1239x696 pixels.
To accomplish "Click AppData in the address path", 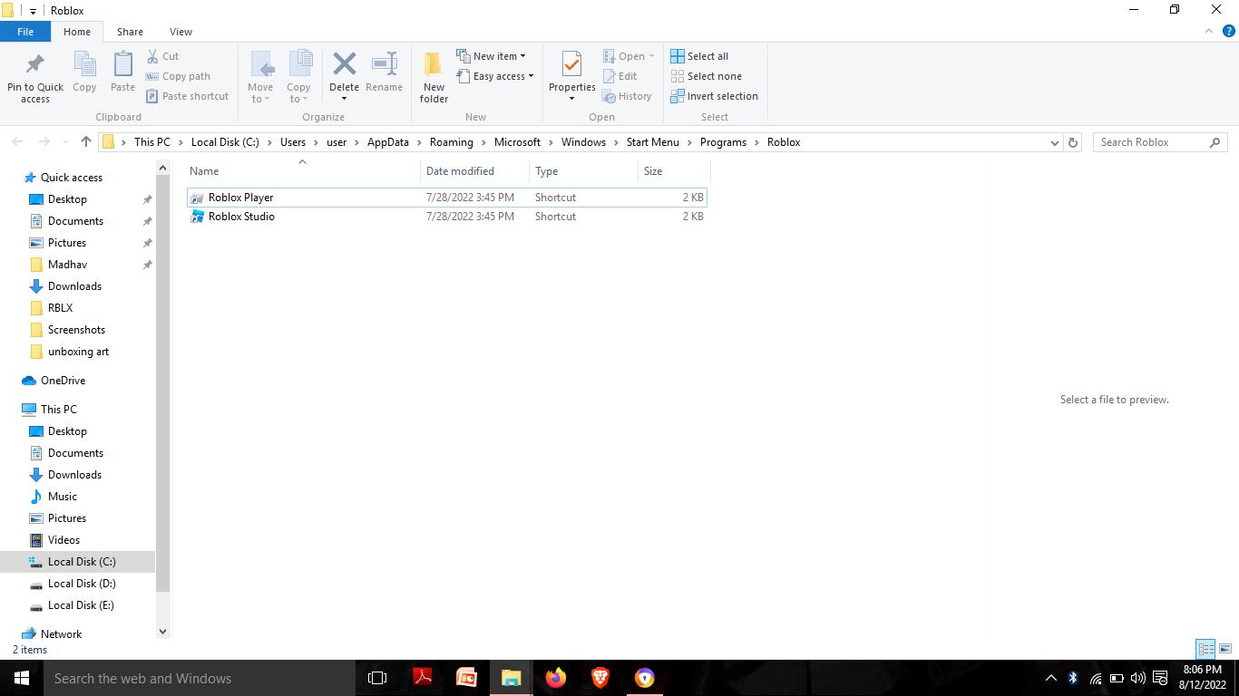I will tap(387, 142).
